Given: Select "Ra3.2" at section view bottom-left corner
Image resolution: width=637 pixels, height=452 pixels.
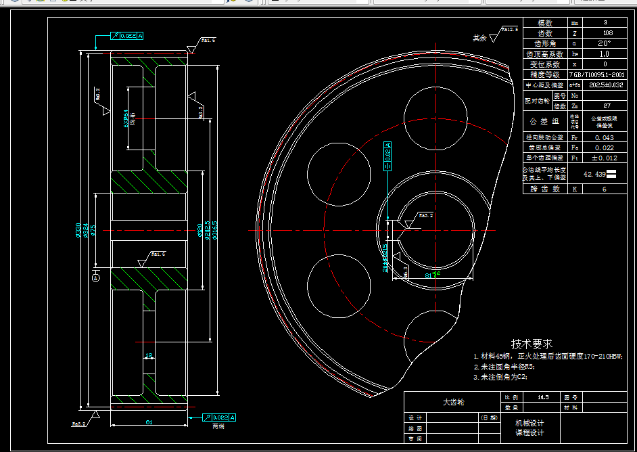Looking at the screenshot, I should click(x=79, y=424).
